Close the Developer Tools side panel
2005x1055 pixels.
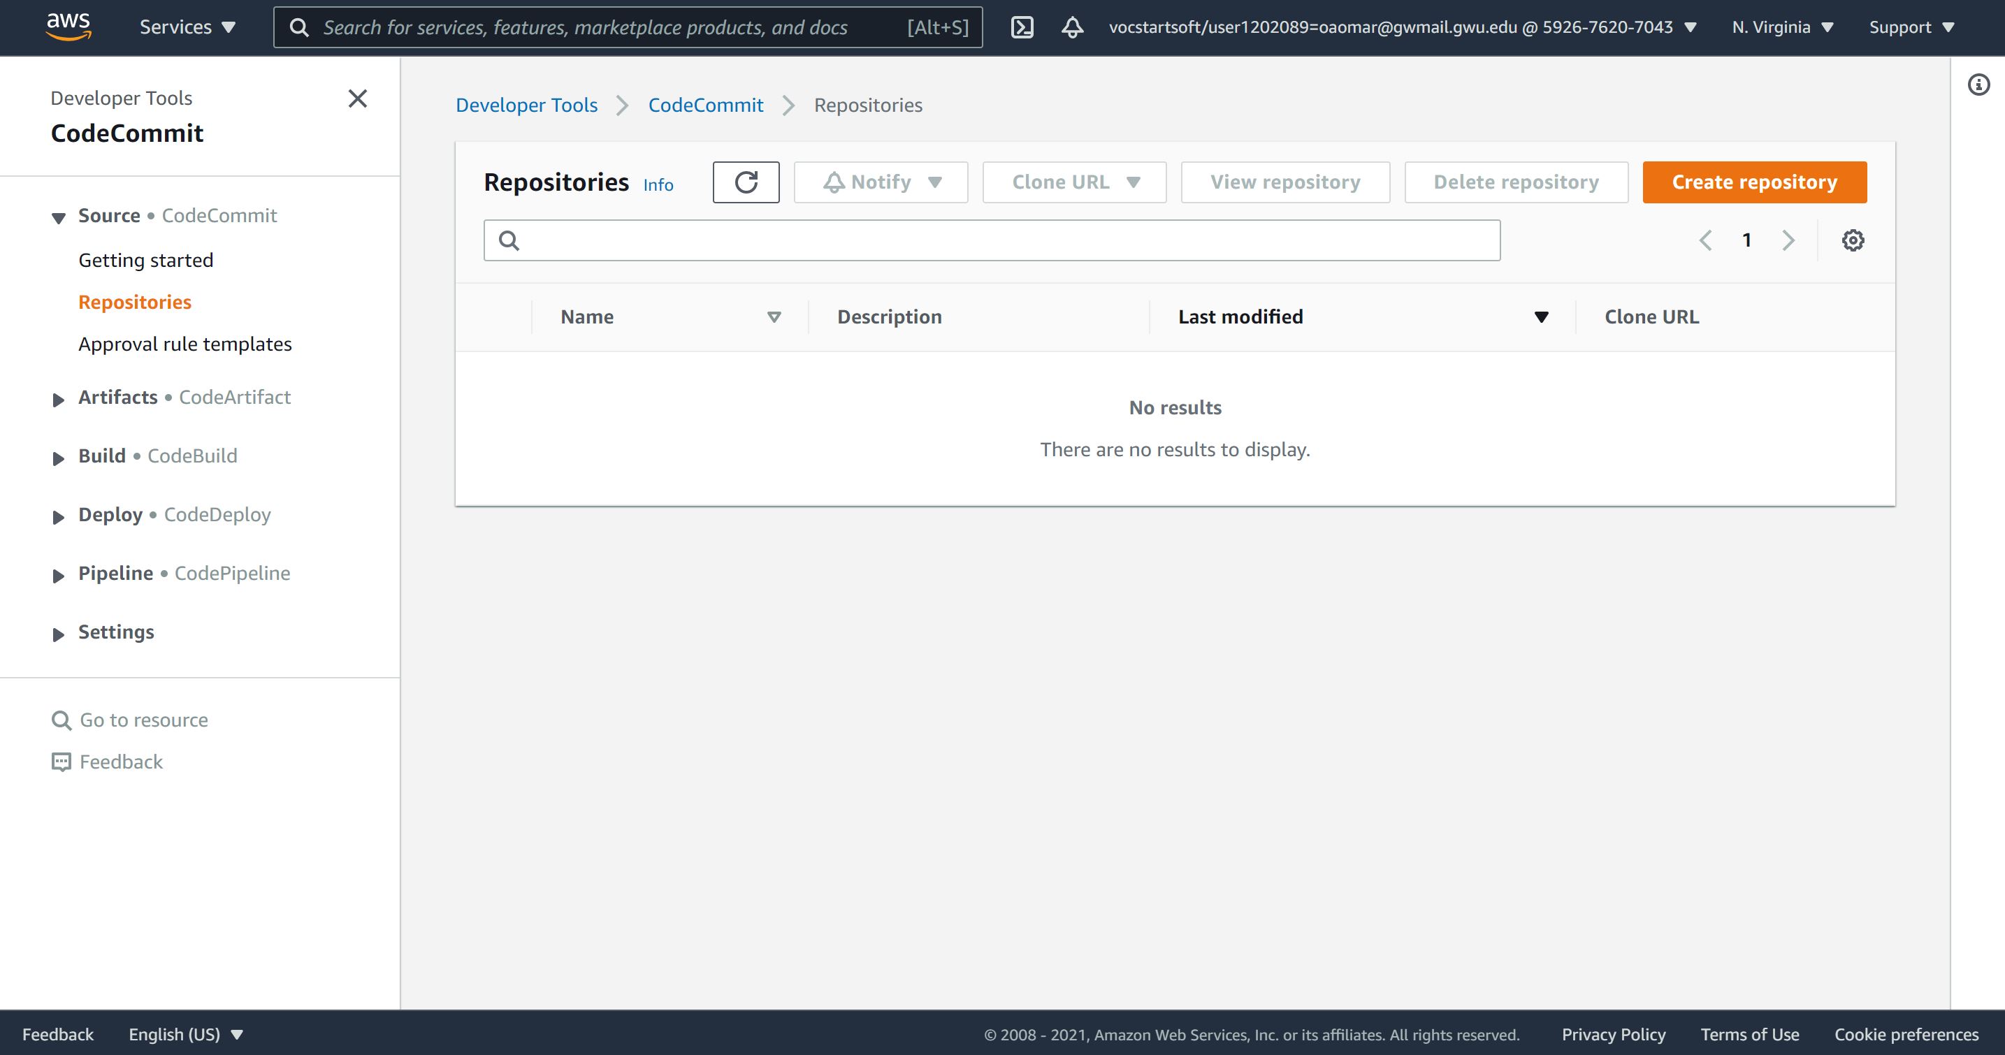point(357,99)
